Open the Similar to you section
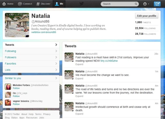 pos(31,78)
